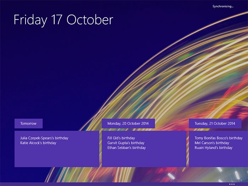
Task: Select Garvit Gupta's birthday entry
Action: click(126, 143)
